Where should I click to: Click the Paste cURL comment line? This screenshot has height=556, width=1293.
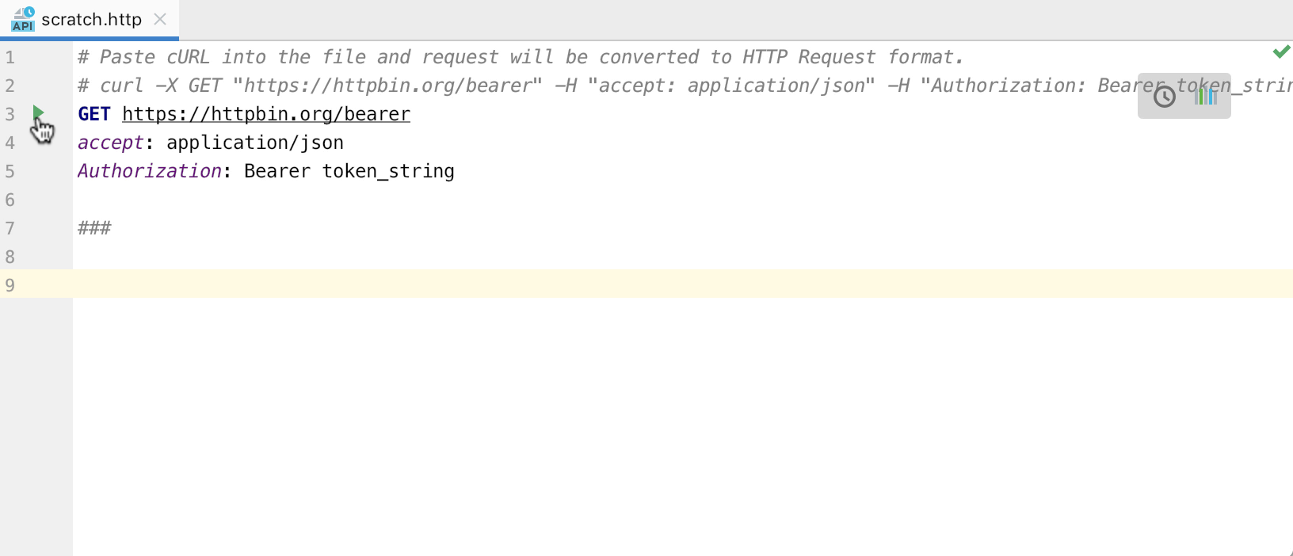pos(520,57)
